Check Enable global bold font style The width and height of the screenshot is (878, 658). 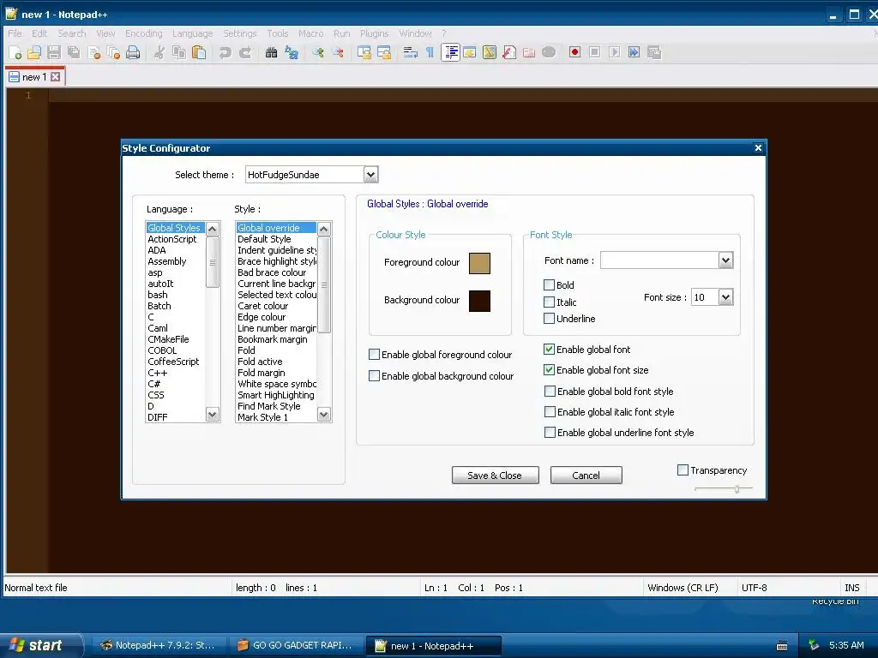tap(550, 391)
